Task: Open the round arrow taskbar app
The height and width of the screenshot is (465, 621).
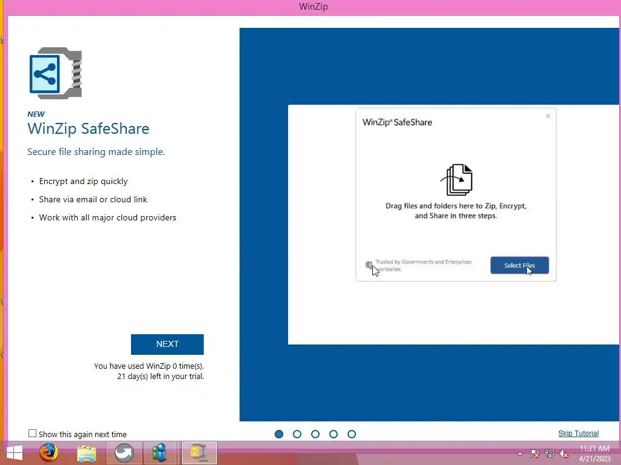Action: click(x=124, y=453)
